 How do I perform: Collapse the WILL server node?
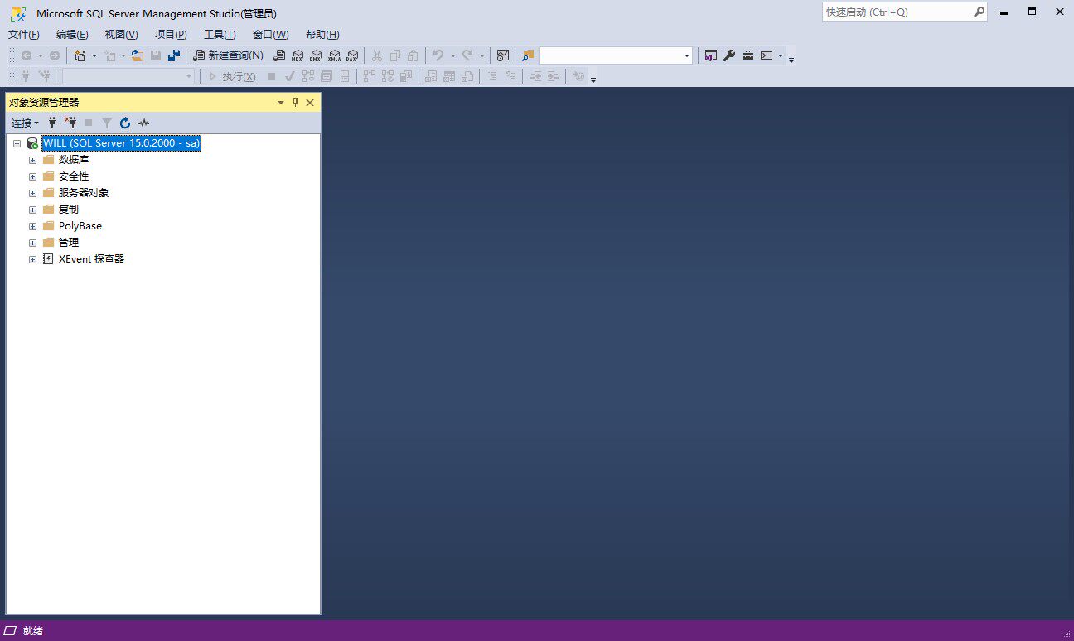coord(17,143)
